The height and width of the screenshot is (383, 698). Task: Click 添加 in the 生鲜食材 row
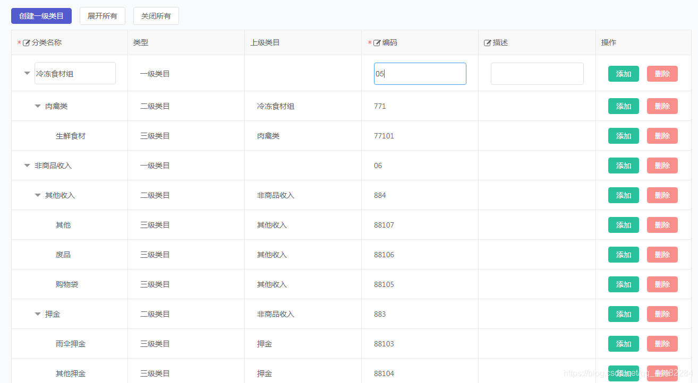click(x=624, y=136)
